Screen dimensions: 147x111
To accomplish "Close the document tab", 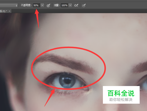I will point(9,11).
